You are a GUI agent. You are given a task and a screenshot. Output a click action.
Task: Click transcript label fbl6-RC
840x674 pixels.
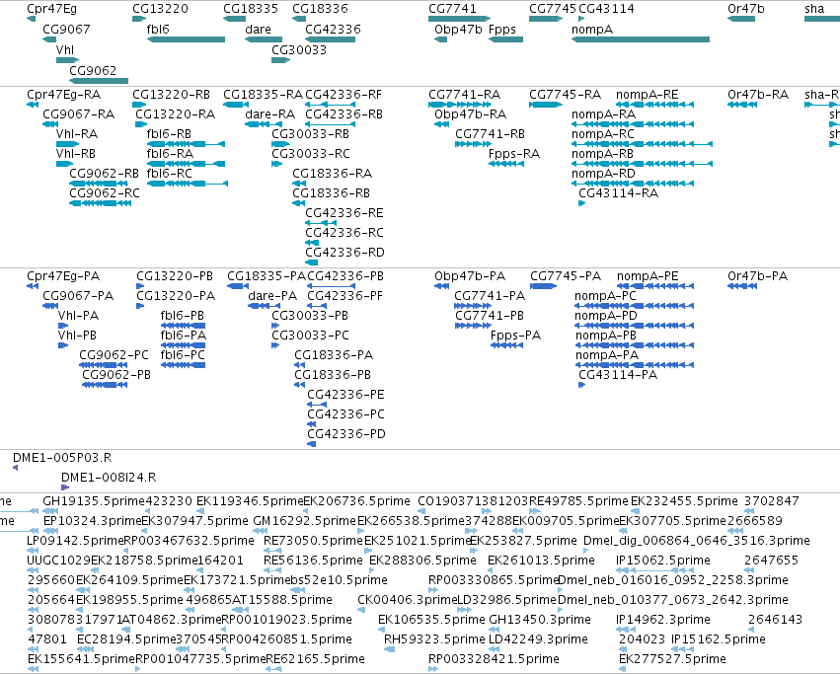pos(170,174)
